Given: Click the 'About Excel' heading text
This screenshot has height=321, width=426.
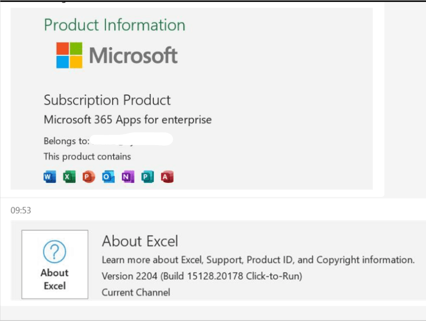Looking at the screenshot, I should 140,241.
